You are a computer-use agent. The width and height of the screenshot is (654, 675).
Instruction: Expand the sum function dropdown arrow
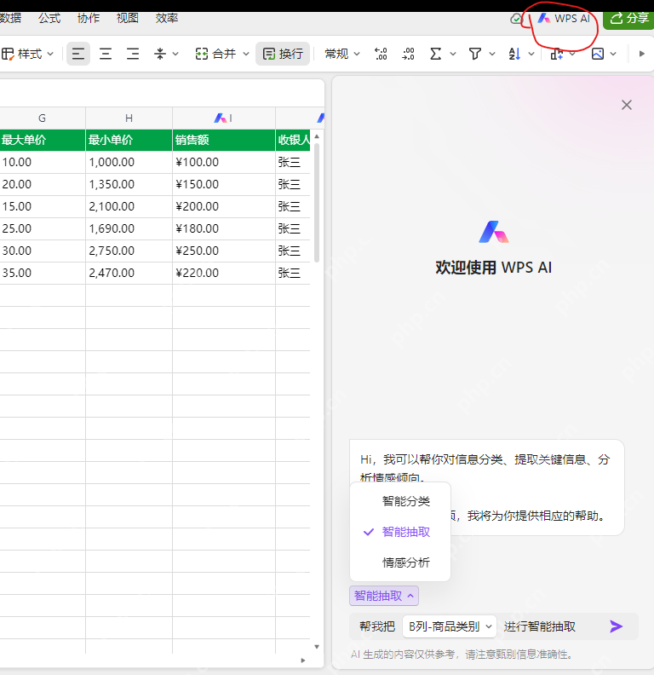[453, 54]
